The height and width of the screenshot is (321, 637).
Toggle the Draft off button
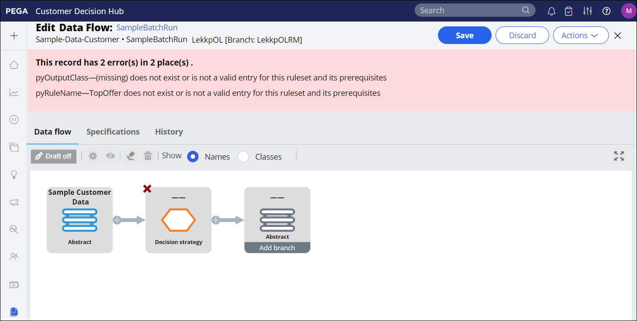54,156
